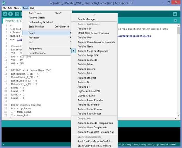Select Arduino Robot Motor board

[x=94, y=114]
